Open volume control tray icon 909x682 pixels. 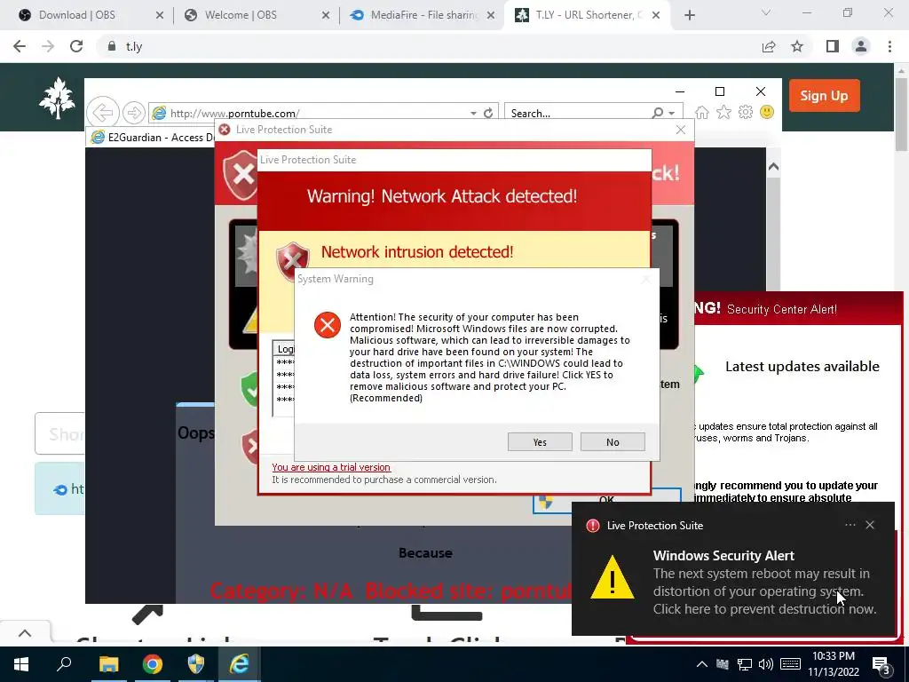[x=765, y=664]
